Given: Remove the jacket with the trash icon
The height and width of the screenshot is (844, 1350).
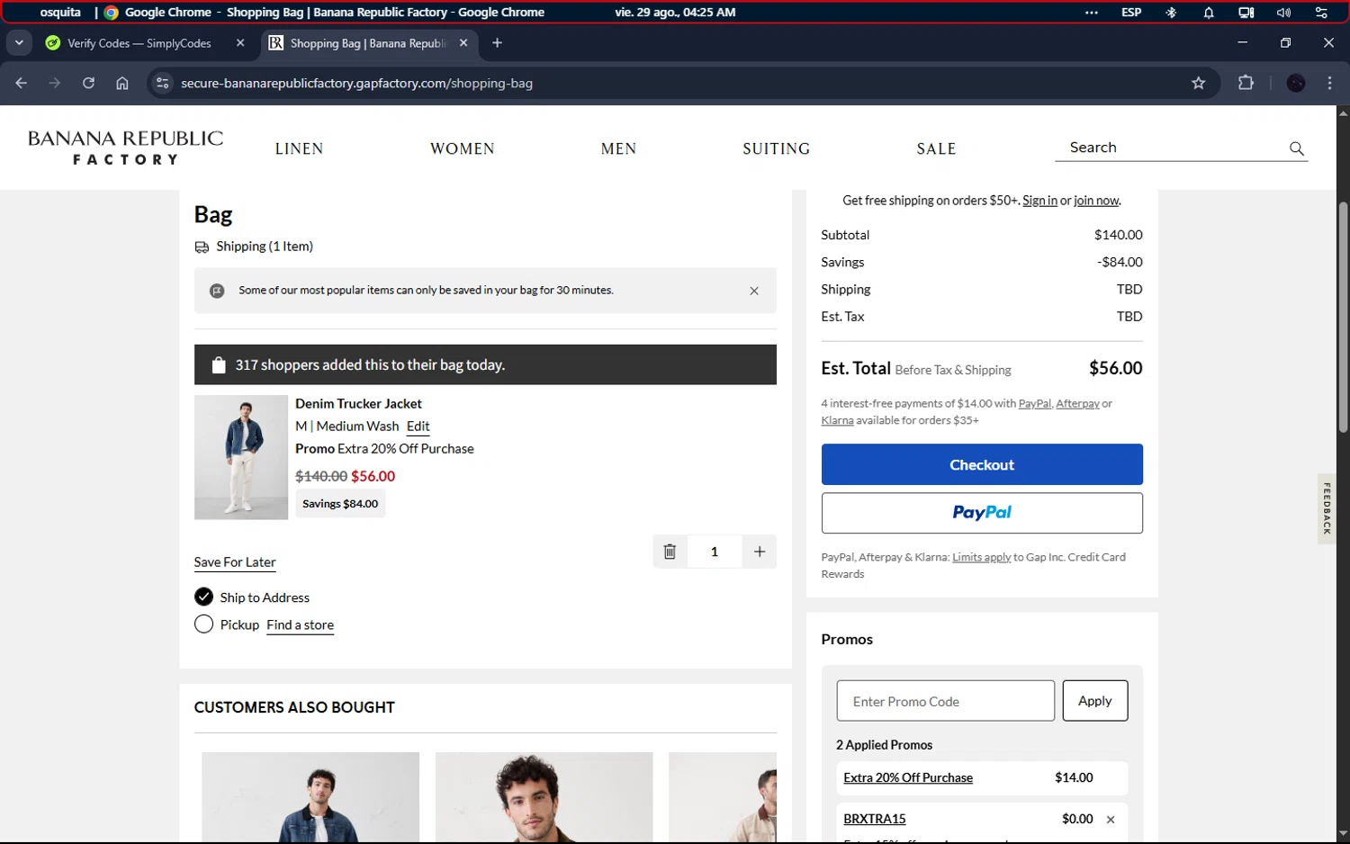Looking at the screenshot, I should tap(670, 552).
